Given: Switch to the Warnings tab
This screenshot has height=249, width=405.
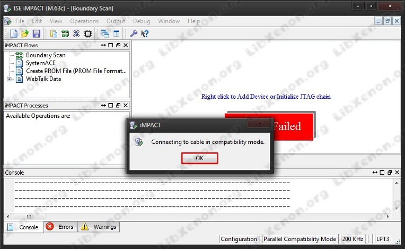Looking at the screenshot, I should (x=99, y=227).
